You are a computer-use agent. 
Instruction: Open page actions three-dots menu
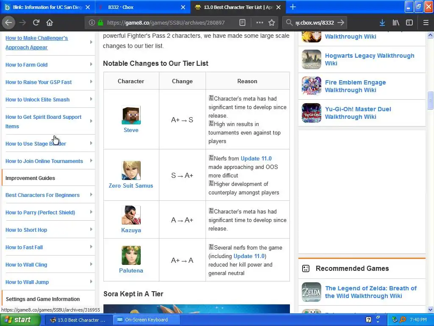point(260,22)
